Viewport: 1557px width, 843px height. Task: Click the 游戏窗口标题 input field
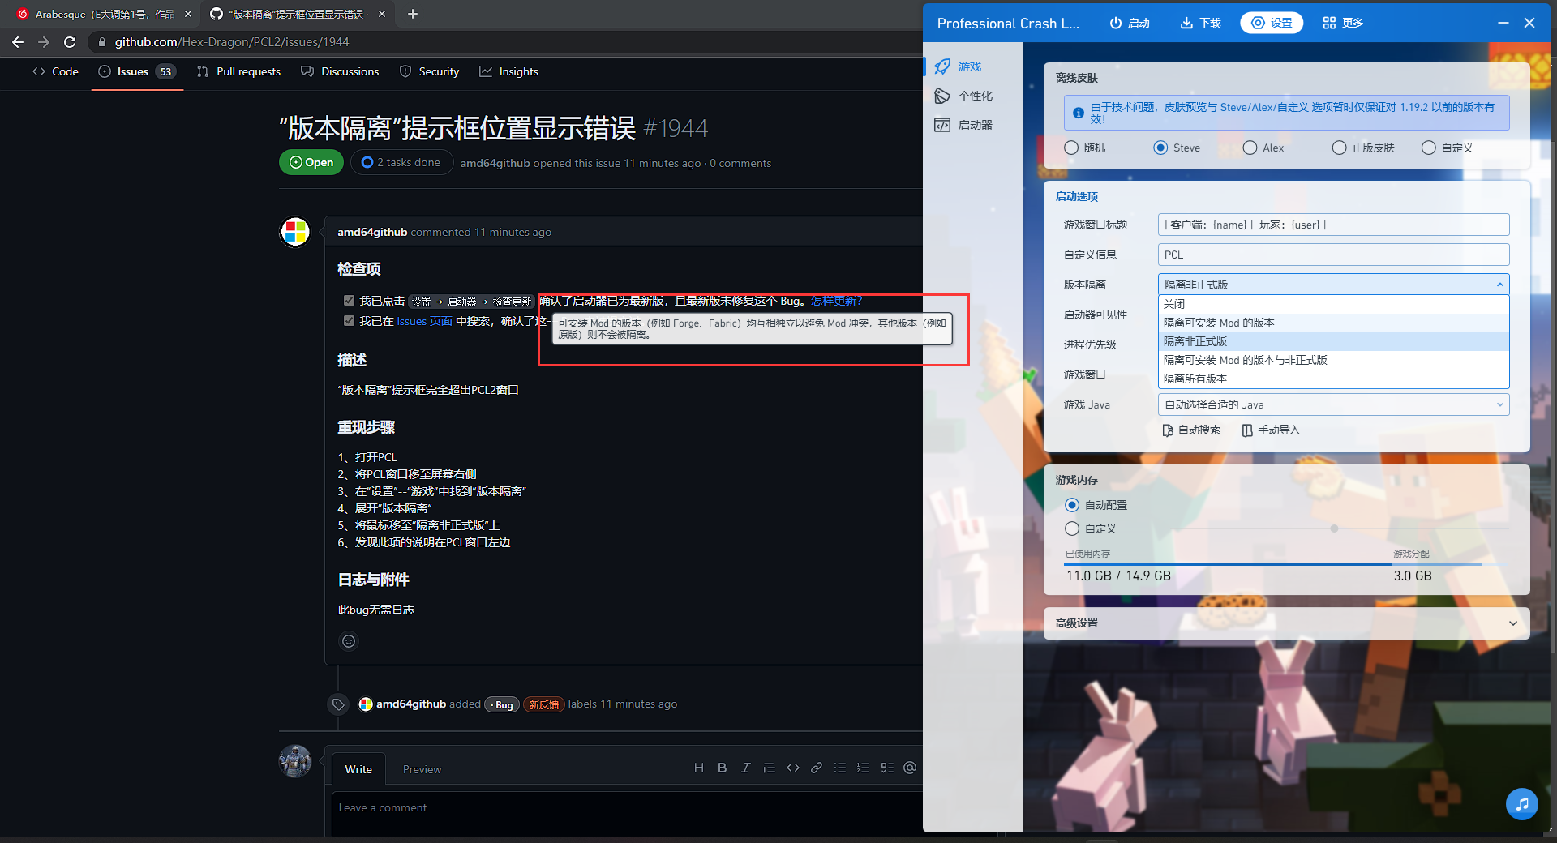1333,225
